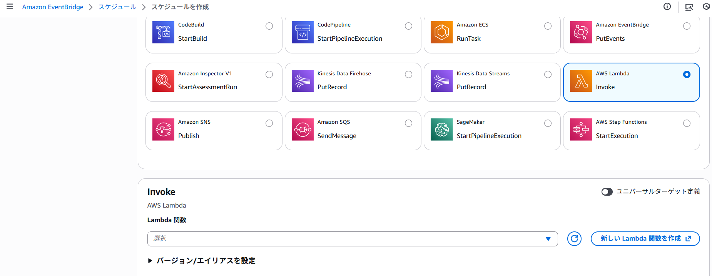Navigate to スケジュール breadcrumb link
The height and width of the screenshot is (276, 712).
click(x=117, y=7)
